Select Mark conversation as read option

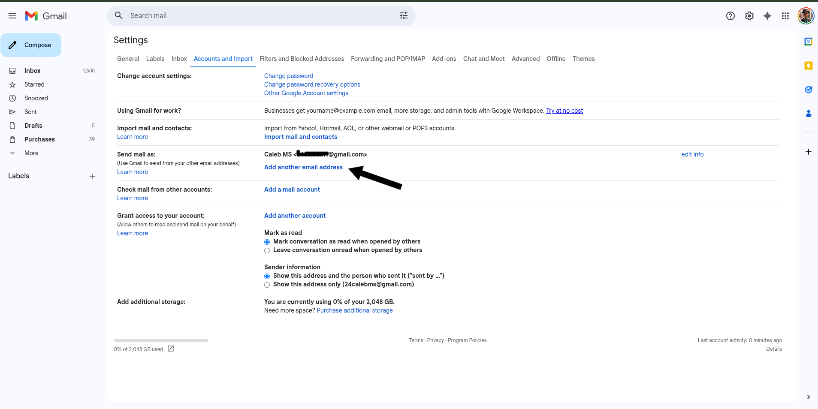(267, 242)
